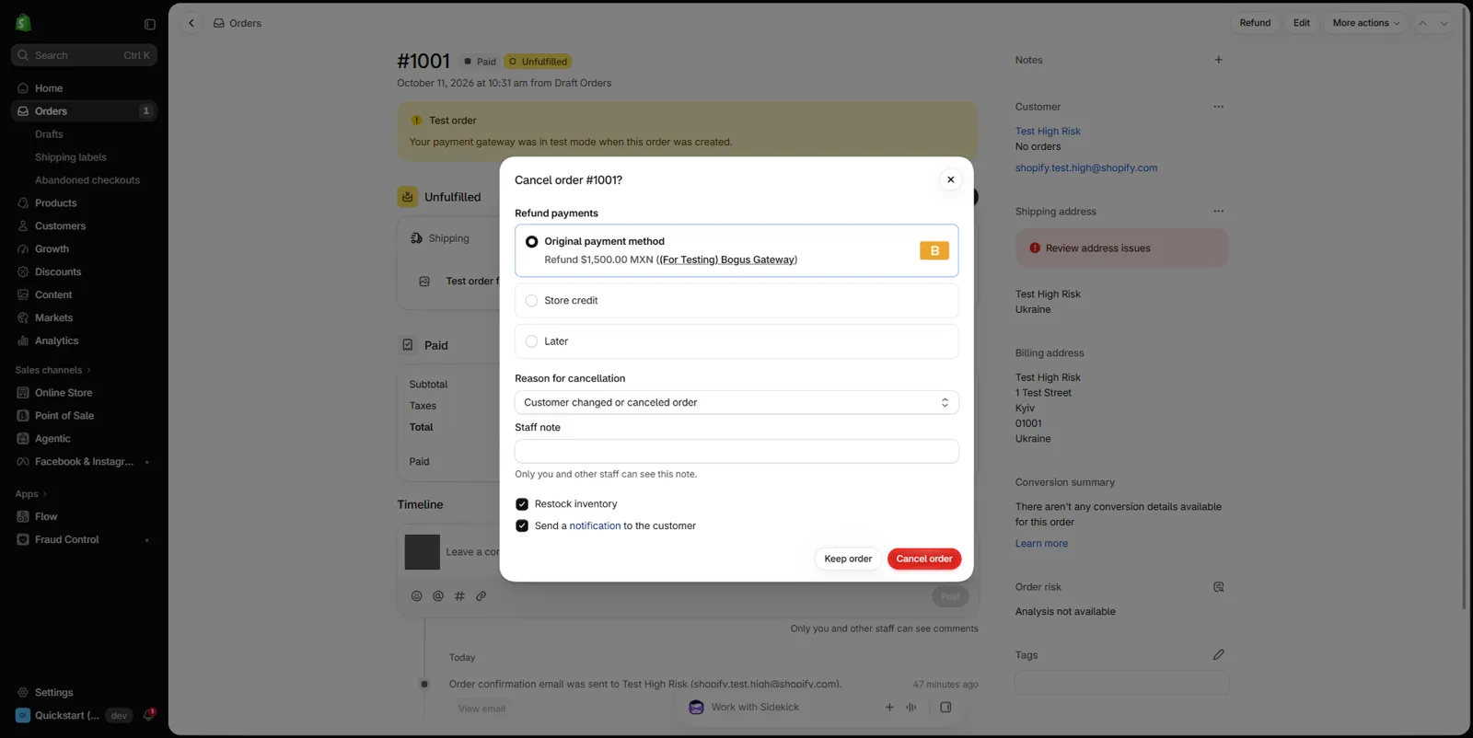Open Reason for cancellation dropdown
The image size is (1473, 738).
coord(736,403)
